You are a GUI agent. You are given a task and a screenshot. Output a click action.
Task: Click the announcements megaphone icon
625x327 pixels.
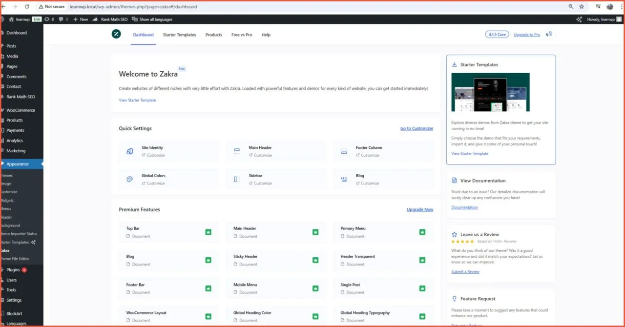549,34
